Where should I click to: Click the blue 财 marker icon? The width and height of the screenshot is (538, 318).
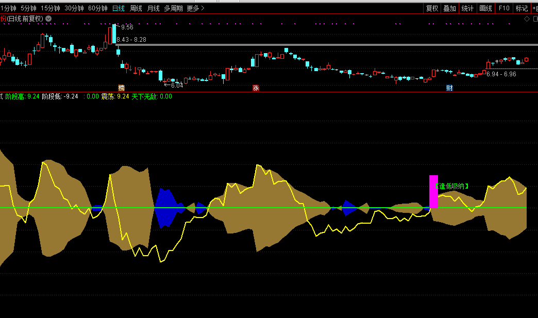pyautogui.click(x=449, y=88)
